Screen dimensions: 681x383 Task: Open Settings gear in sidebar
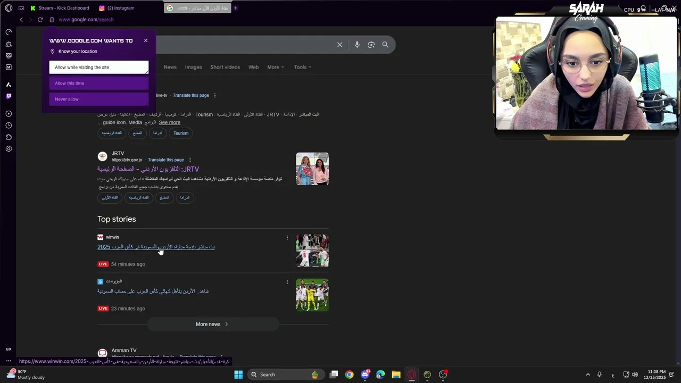(x=9, y=149)
